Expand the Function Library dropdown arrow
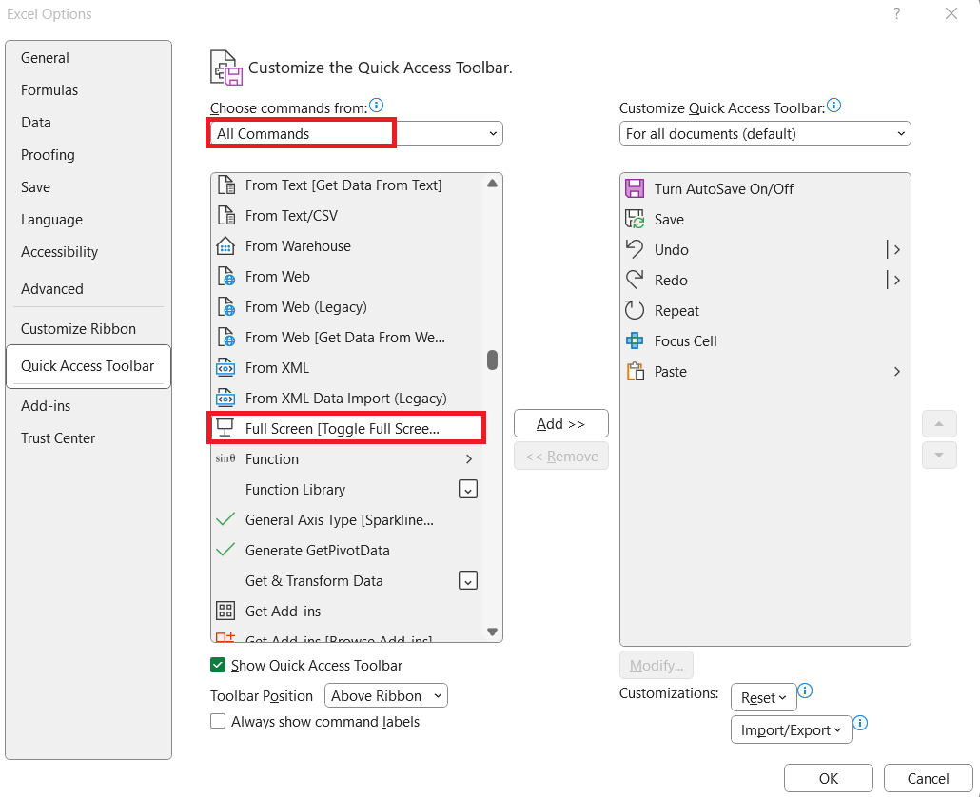 468,489
